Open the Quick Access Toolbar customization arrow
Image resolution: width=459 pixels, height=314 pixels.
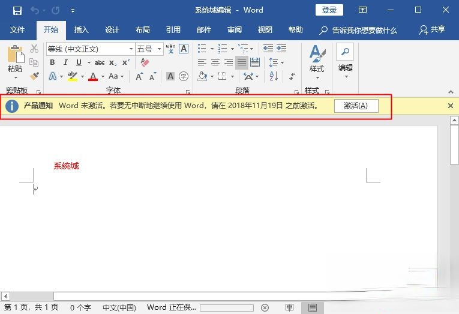click(73, 11)
